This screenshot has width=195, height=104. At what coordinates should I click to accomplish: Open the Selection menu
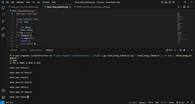pyautogui.click(x=20, y=2)
